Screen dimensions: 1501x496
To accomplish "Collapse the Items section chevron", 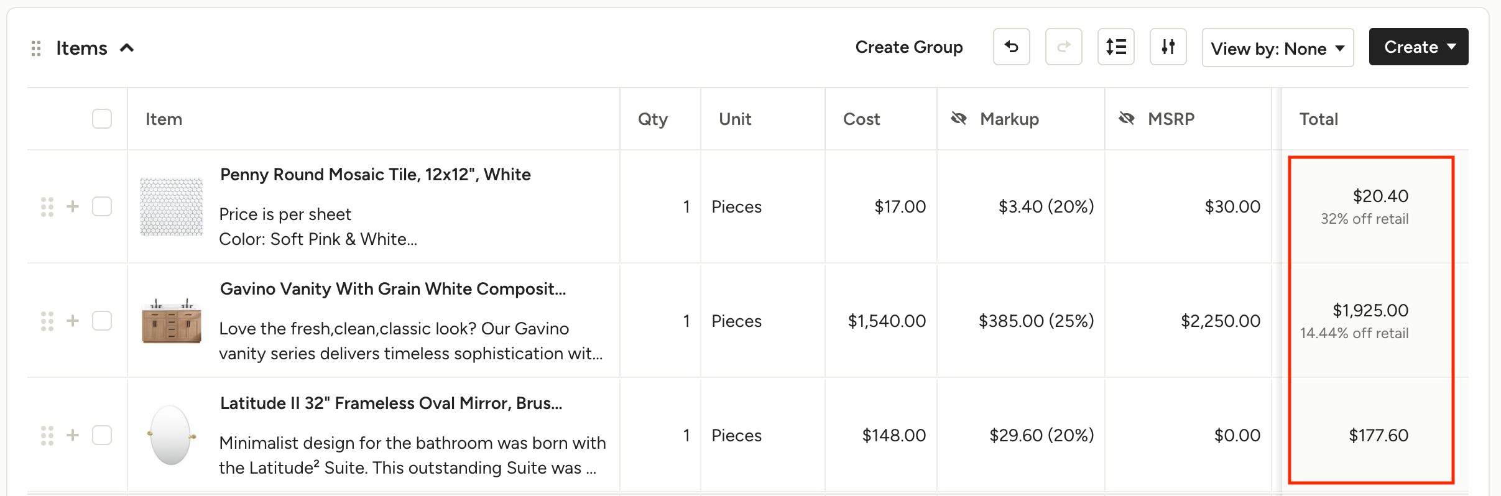I will point(127,48).
